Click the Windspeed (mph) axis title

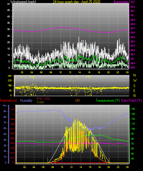23,2
